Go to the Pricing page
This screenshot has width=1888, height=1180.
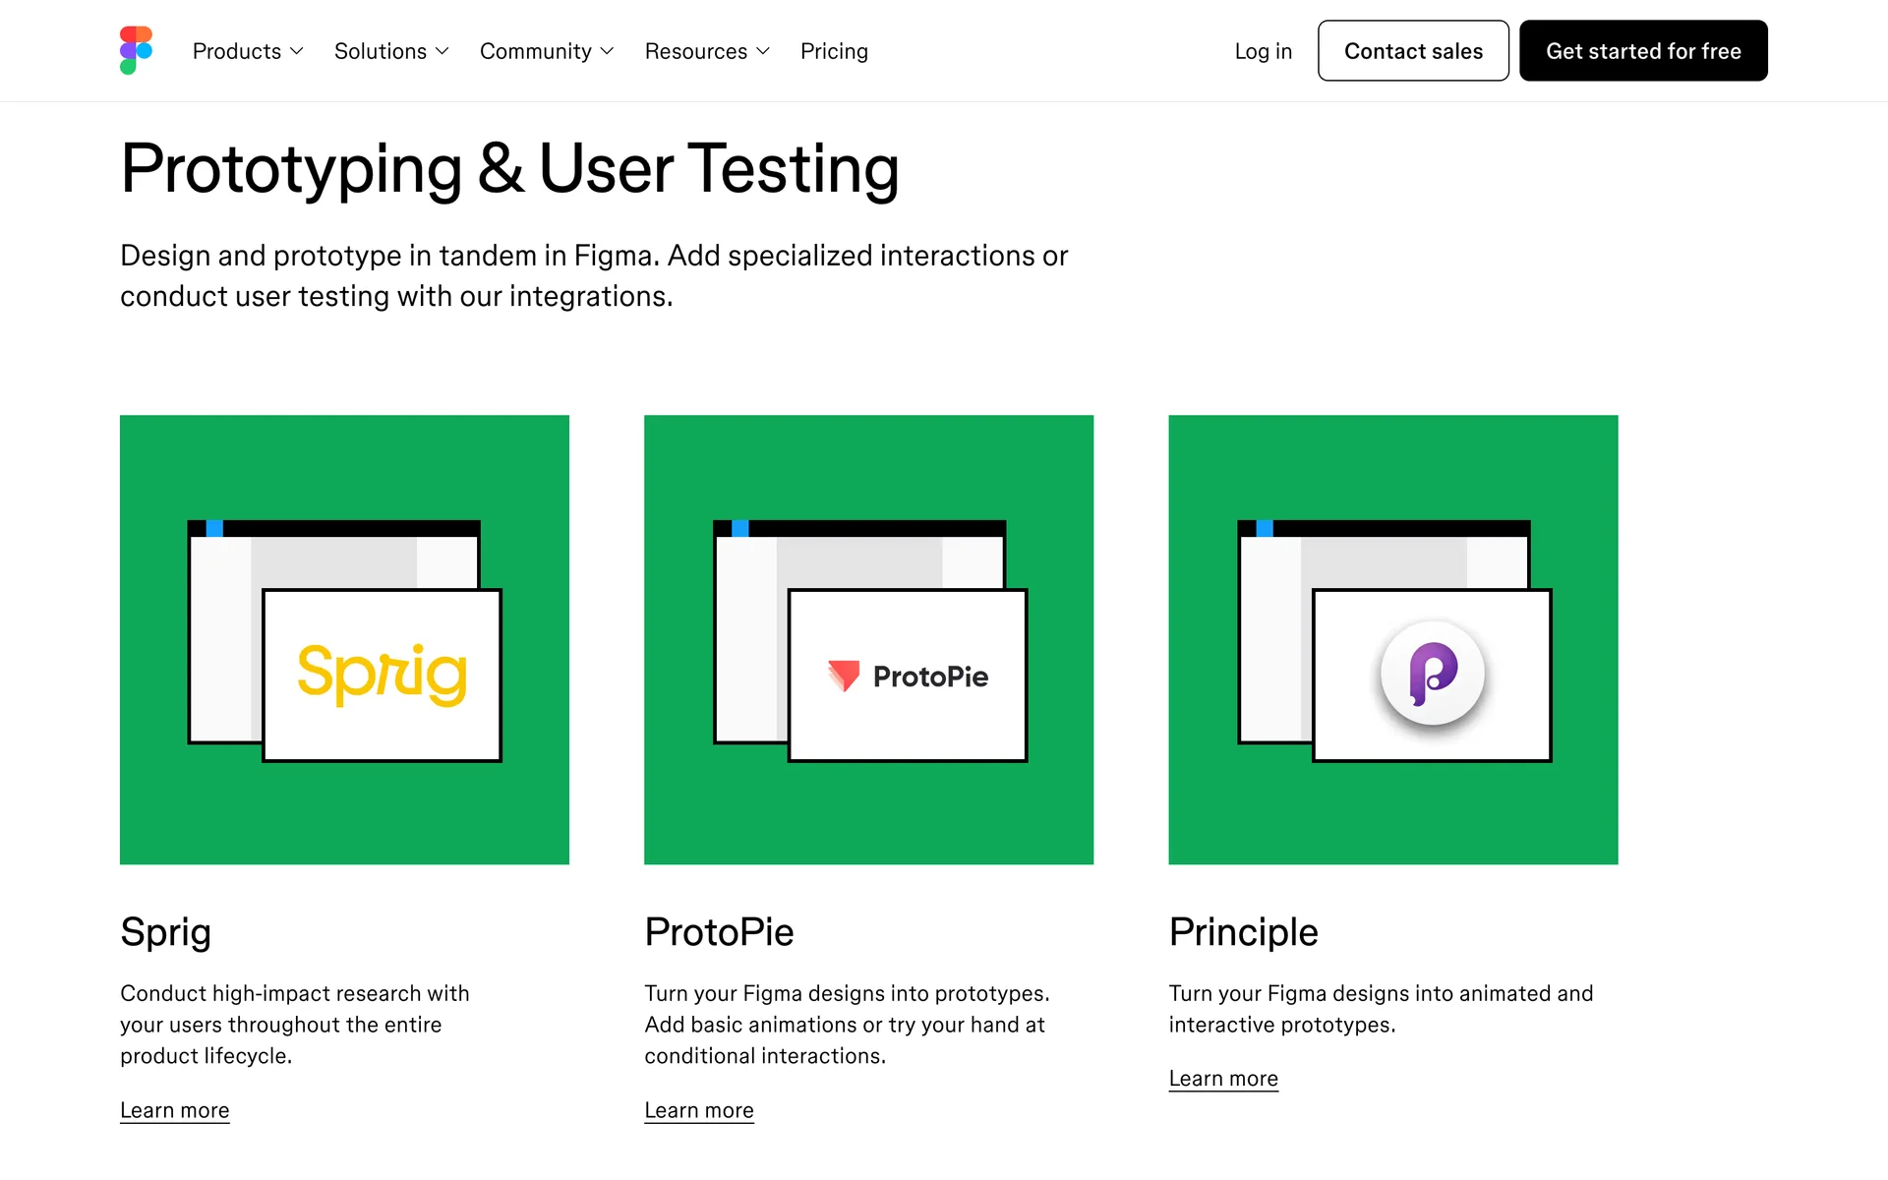pyautogui.click(x=834, y=51)
